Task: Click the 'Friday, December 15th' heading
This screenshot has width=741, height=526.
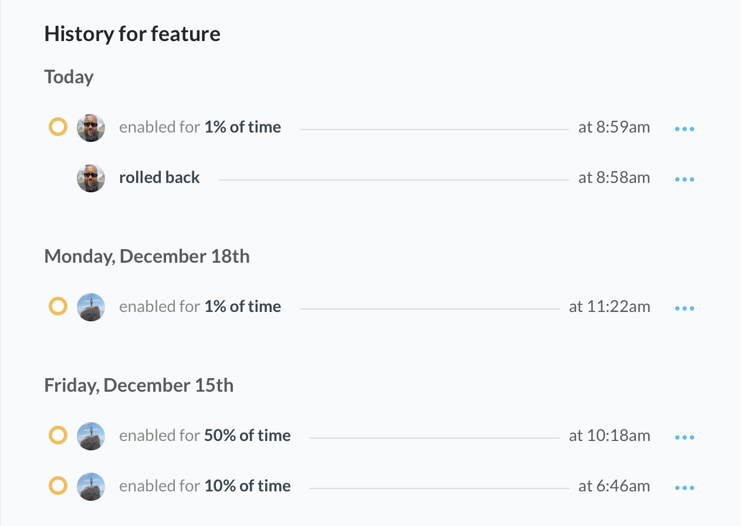Action: coord(138,385)
